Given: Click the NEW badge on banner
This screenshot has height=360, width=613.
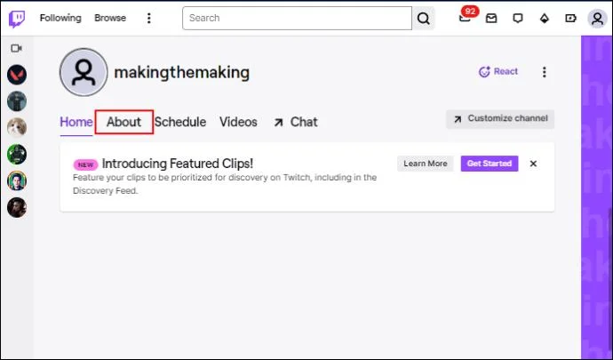Looking at the screenshot, I should 85,164.
